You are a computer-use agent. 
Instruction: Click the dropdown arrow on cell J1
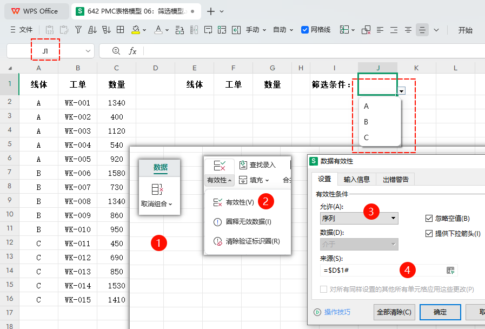click(402, 91)
